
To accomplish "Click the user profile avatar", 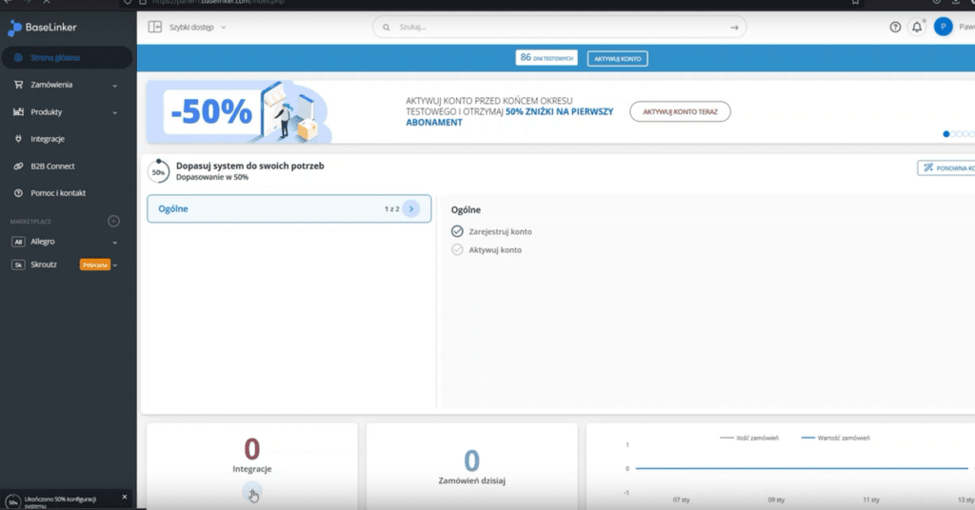I will pyautogui.click(x=943, y=28).
